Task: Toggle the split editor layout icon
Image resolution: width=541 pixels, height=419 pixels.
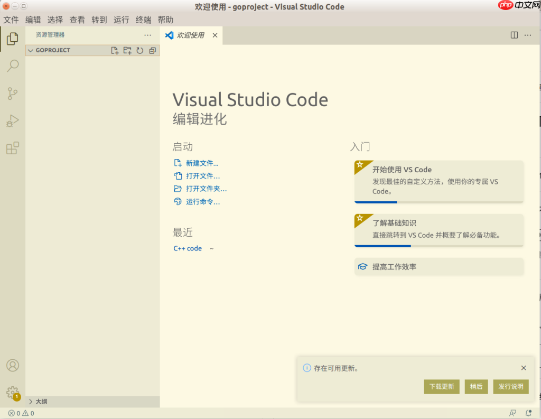Action: click(514, 35)
